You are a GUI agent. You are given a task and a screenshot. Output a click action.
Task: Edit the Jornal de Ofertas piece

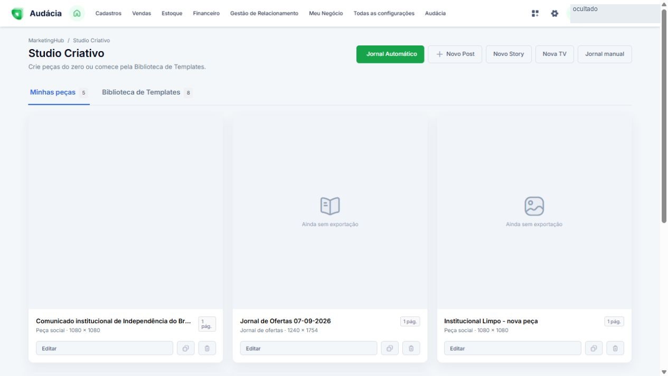tap(309, 348)
